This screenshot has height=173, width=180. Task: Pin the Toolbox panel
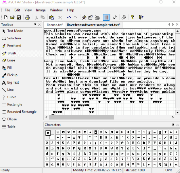[35, 25]
